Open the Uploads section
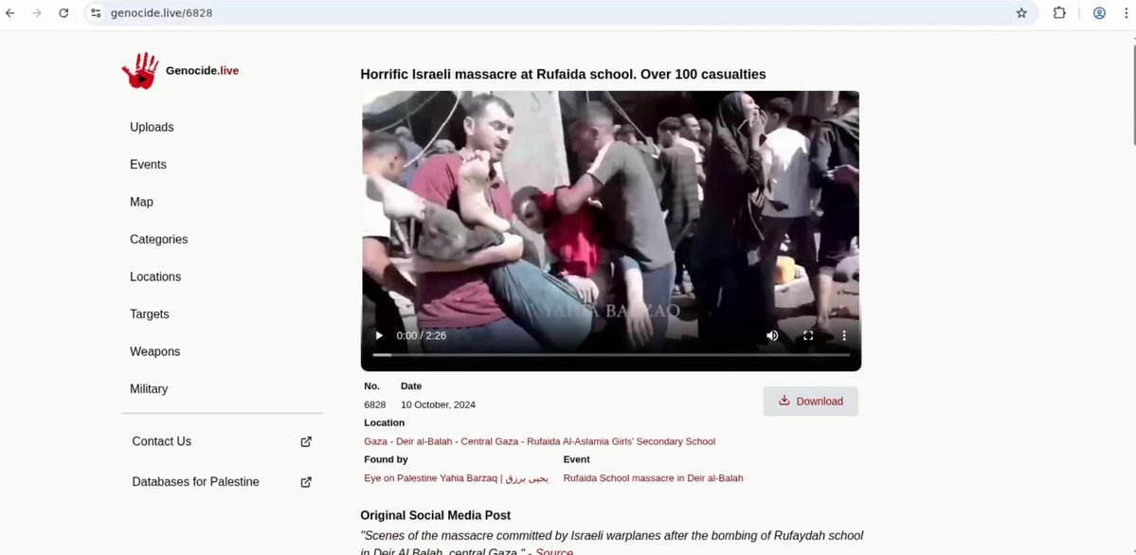The image size is (1136, 555). 152,127
